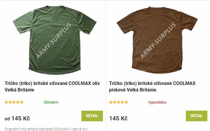The width and height of the screenshot is (210, 131).
Task: Click the olive shirt description text
Action: (x=46, y=129)
